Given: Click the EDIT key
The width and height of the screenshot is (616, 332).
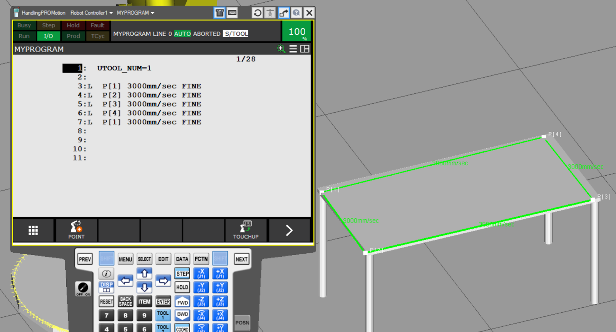Looking at the screenshot, I should 163,259.
